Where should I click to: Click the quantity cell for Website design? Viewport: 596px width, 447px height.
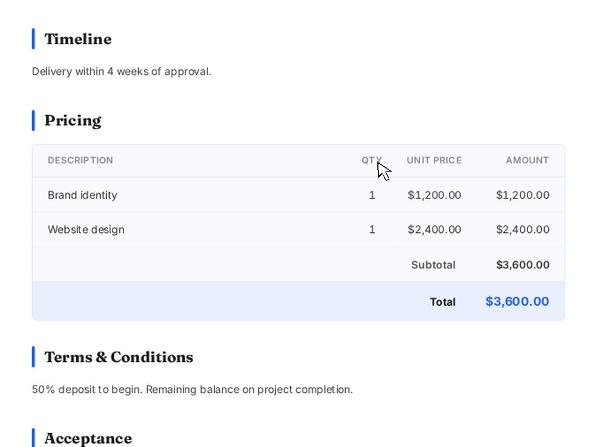pos(372,229)
